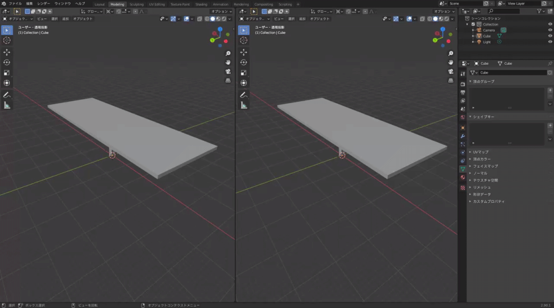Hide the Light object in outliner
The height and width of the screenshot is (308, 554).
click(x=550, y=42)
